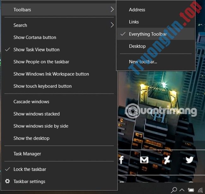This screenshot has height=194, width=205.
Task: Choose Cascade windows
Action: click(59, 102)
